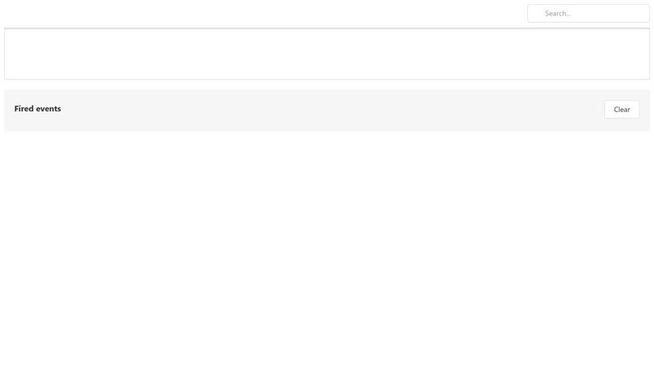
Task: Focus the Search... text box
Action: click(x=589, y=13)
